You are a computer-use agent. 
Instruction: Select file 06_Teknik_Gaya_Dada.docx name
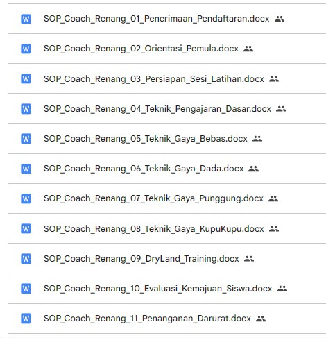pos(144,169)
